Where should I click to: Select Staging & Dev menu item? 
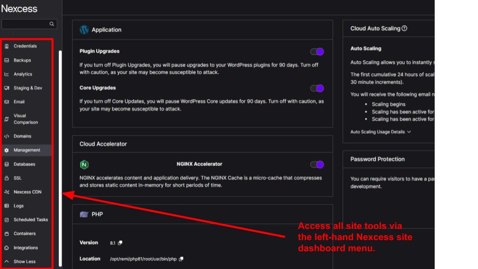pyautogui.click(x=28, y=88)
